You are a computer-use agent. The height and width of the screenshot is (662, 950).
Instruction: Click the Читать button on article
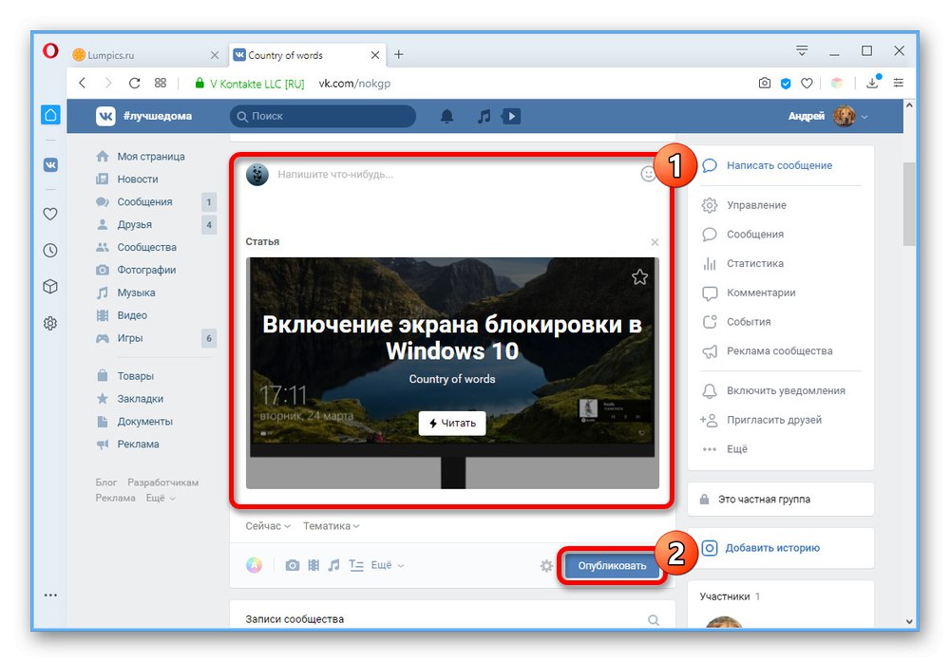tap(452, 423)
